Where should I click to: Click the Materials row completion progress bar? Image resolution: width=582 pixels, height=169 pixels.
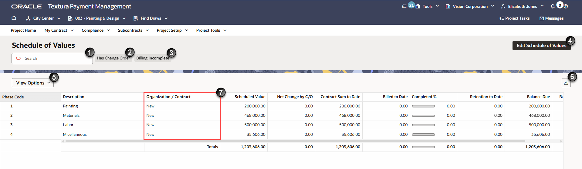[423, 116]
